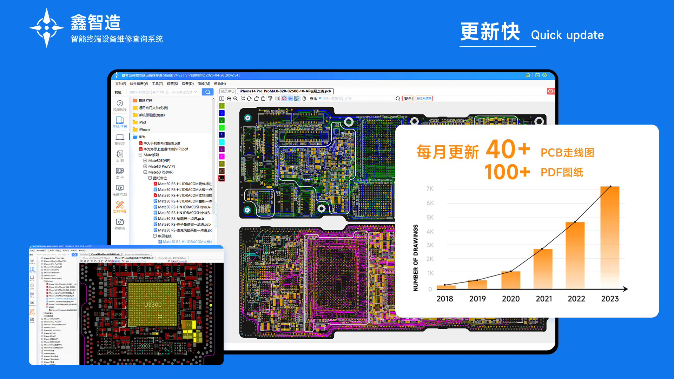This screenshot has height=379, width=674.
Task: Click the format painter brush icon
Action: point(270,99)
